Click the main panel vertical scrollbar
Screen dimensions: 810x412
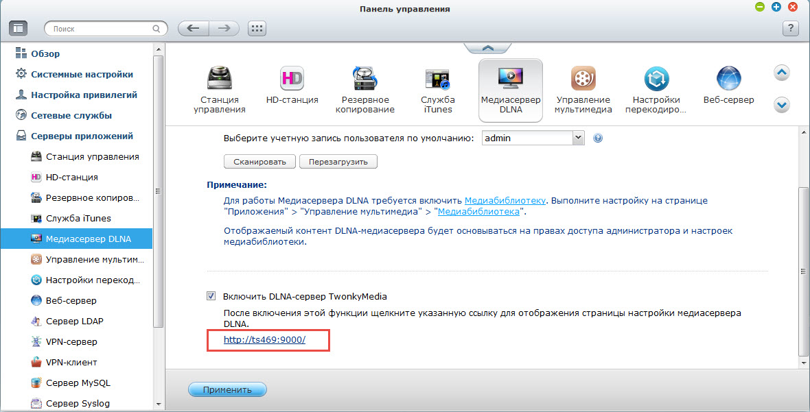(803, 271)
